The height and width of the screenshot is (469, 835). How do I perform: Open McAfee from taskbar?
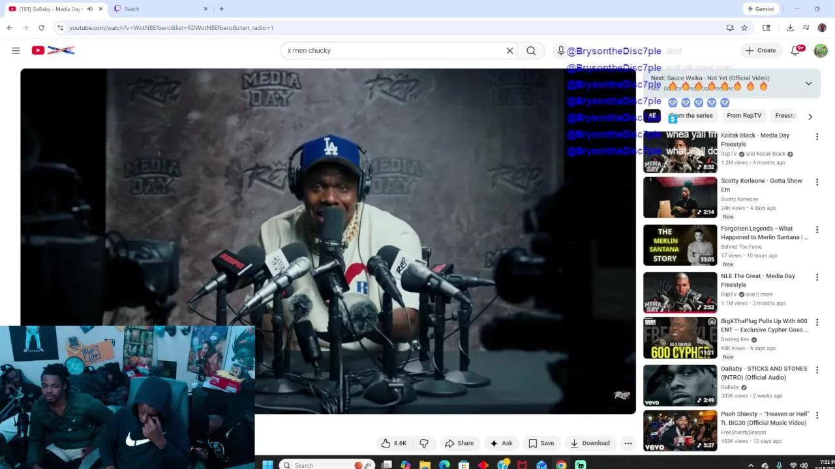pyautogui.click(x=522, y=464)
